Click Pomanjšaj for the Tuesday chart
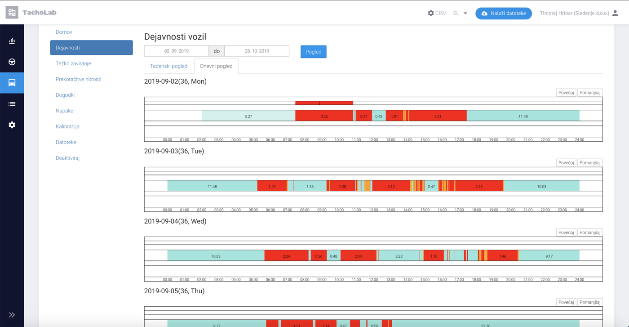 point(590,163)
